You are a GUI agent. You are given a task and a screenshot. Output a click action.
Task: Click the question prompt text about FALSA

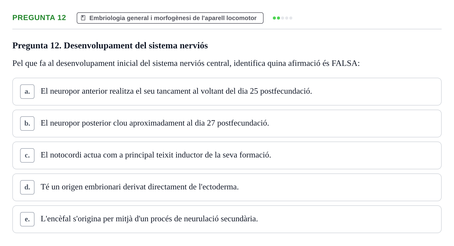pos(186,63)
